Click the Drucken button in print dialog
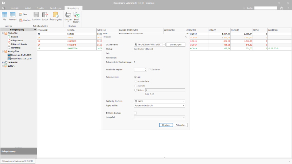The width and height of the screenshot is (292, 164). click(166, 125)
